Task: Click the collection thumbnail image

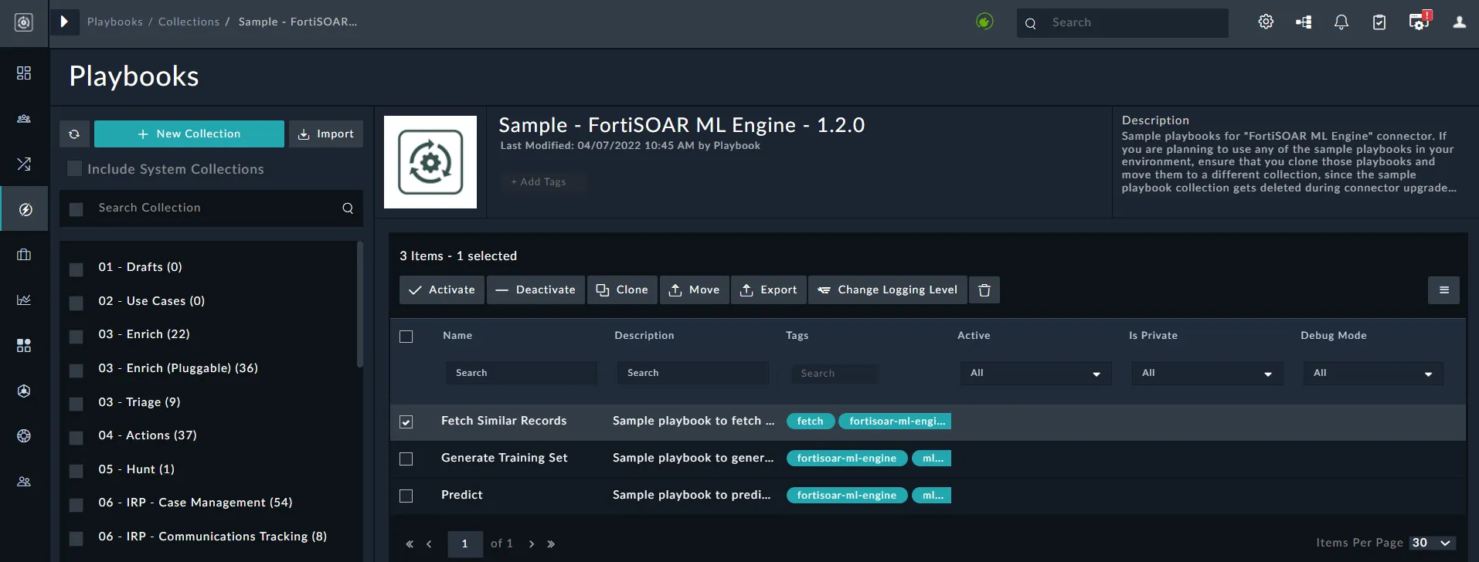Action: [430, 162]
